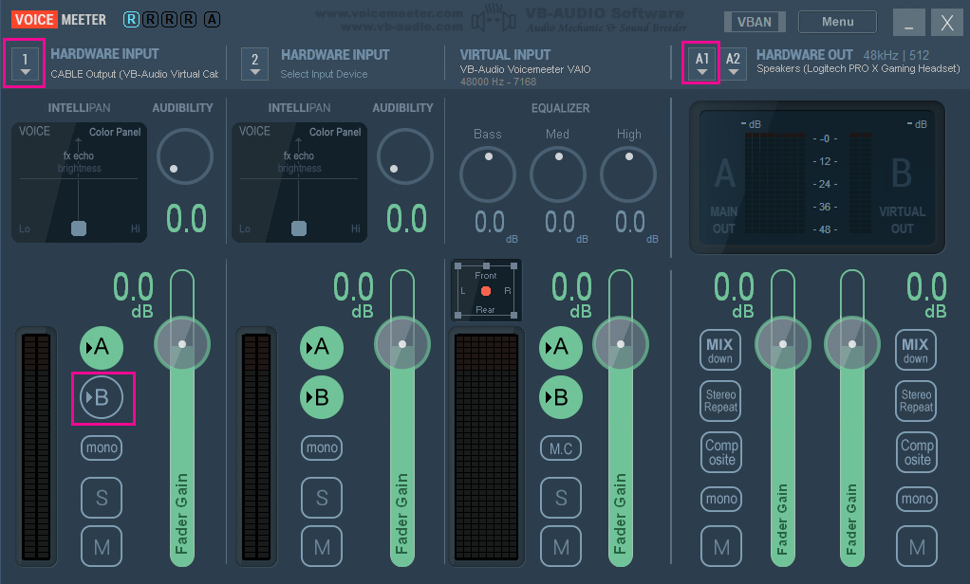Enable M.C on the Virtual Input strip
970x584 pixels.
(561, 447)
